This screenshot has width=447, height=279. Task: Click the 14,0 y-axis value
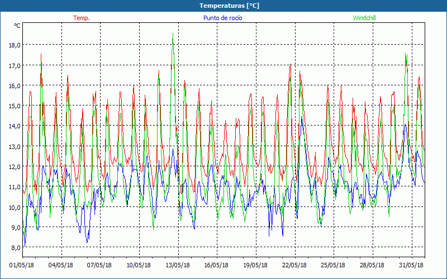click(x=15, y=126)
